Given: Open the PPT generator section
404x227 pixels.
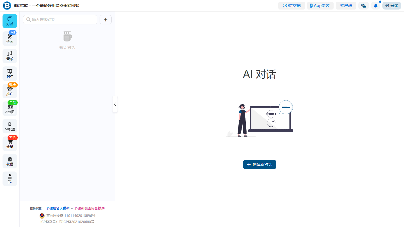Looking at the screenshot, I should 10,74.
